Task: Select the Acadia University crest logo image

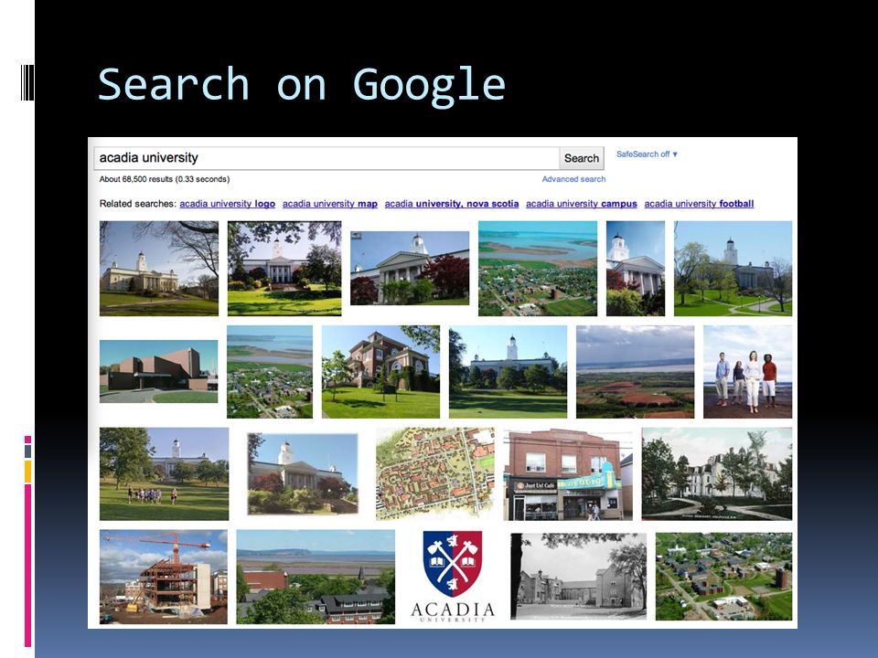Action: (x=453, y=577)
